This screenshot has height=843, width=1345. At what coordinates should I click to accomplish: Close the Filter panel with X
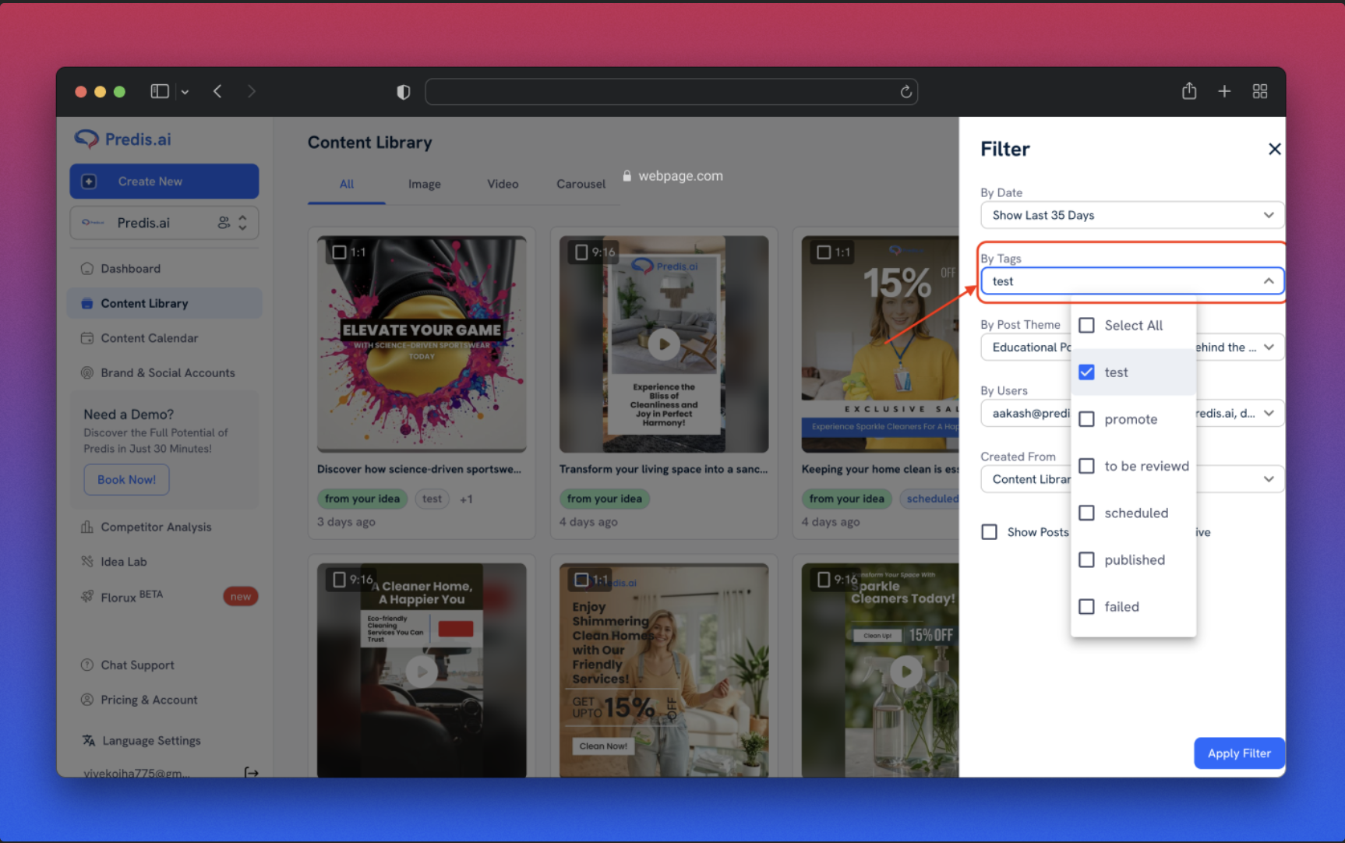point(1274,149)
